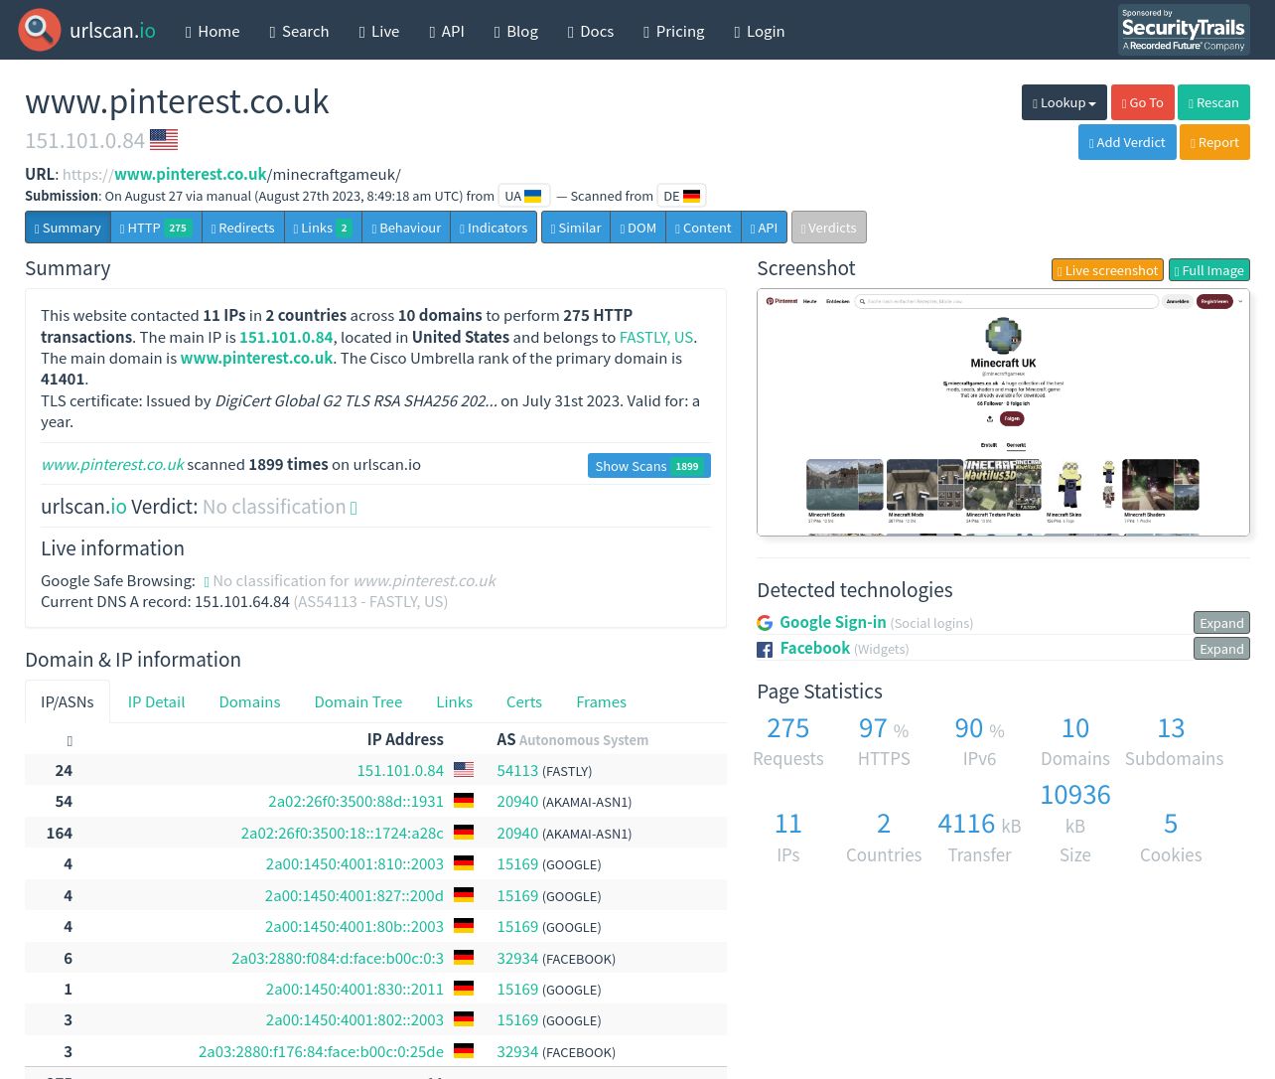
Task: Click the 275 Requests statistic
Action: click(x=788, y=742)
